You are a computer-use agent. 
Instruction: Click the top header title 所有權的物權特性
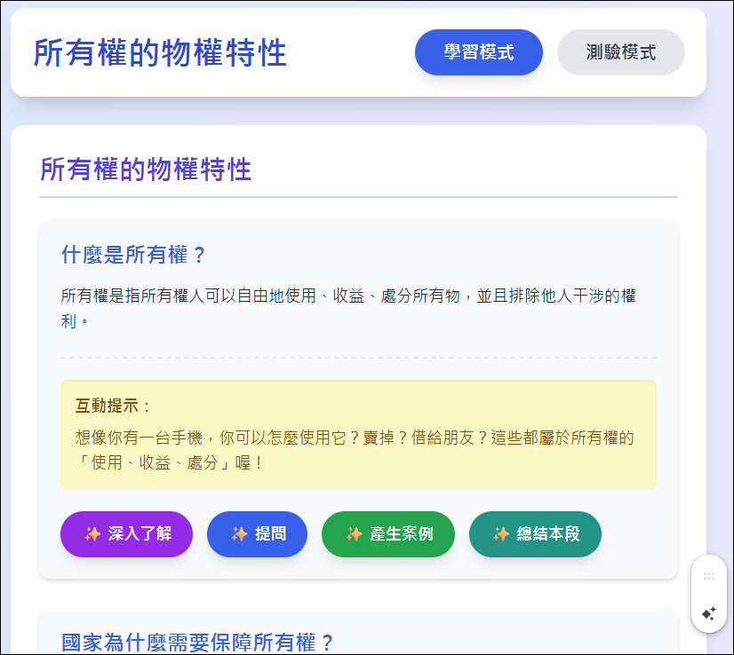point(160,53)
